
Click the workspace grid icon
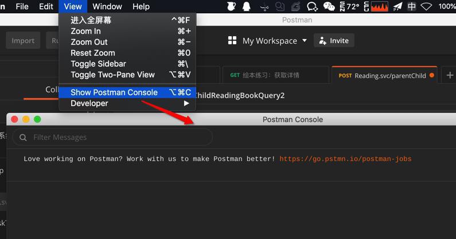click(x=232, y=41)
